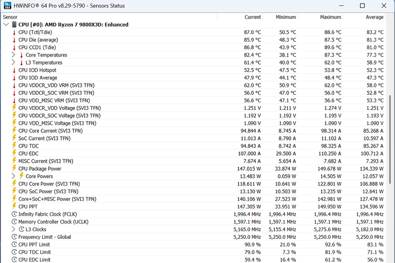The height and width of the screenshot is (263, 395).
Task: Click lightning icon beside CPU EDC
Action: [14, 154]
